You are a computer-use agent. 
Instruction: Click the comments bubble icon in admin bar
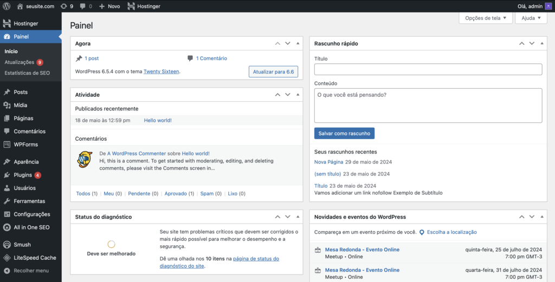83,6
